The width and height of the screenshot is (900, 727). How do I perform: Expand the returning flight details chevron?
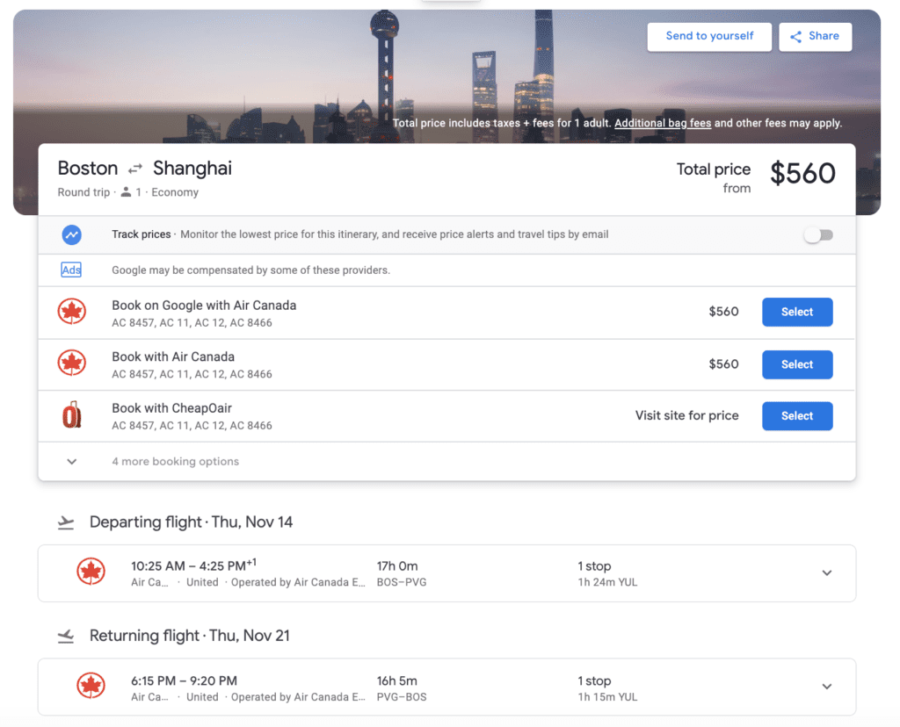point(826,686)
